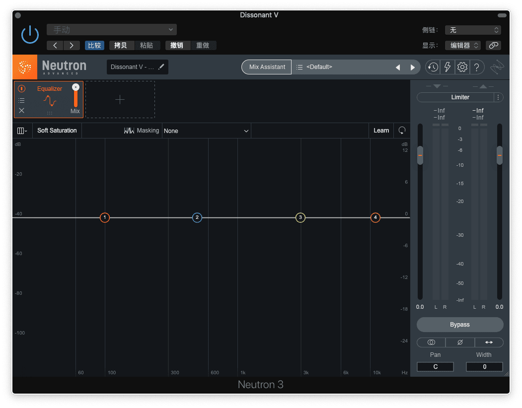Click the output gain 0.0 value
The width and height of the screenshot is (522, 408).
[499, 307]
